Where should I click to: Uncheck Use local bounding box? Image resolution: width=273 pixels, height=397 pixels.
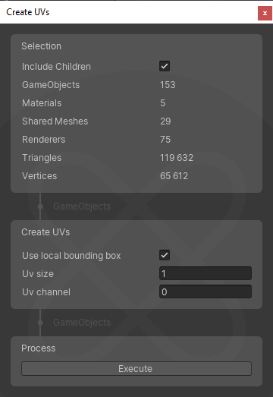coord(165,255)
